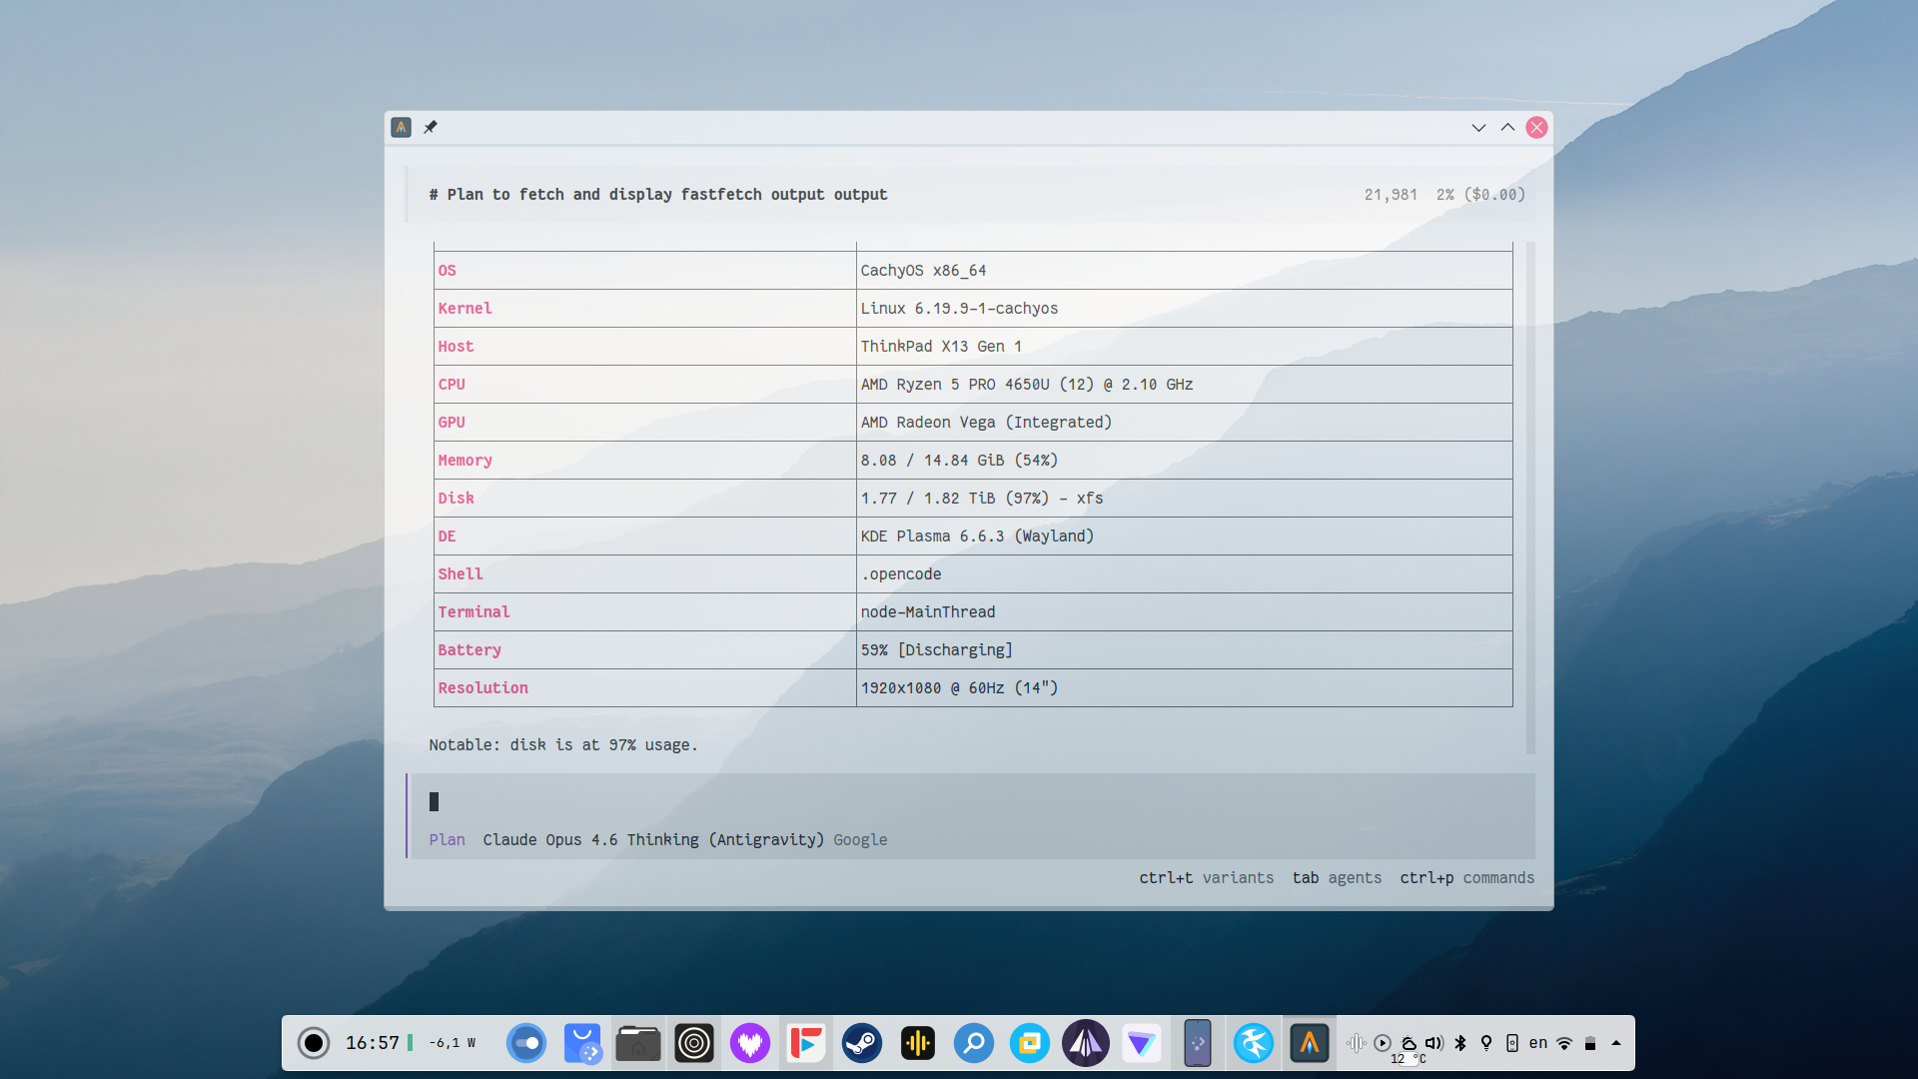The image size is (1918, 1079).
Task: Open the magnifier search app icon
Action: 973,1043
